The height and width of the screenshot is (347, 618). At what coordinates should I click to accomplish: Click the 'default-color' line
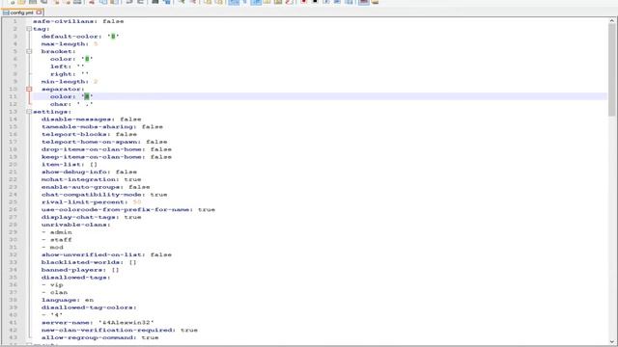click(80, 37)
